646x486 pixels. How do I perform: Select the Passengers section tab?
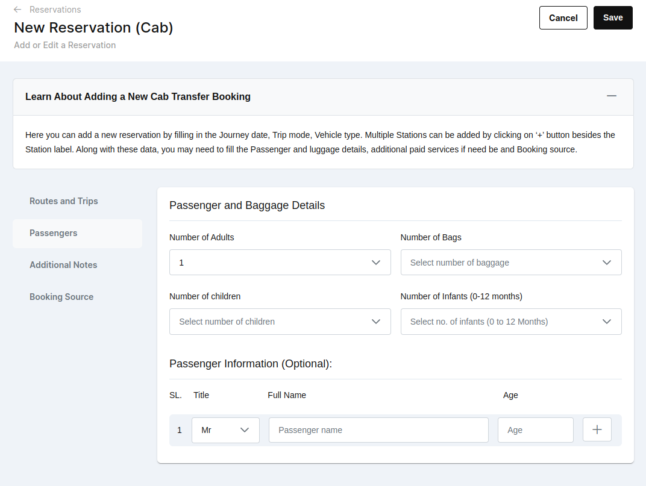(54, 233)
